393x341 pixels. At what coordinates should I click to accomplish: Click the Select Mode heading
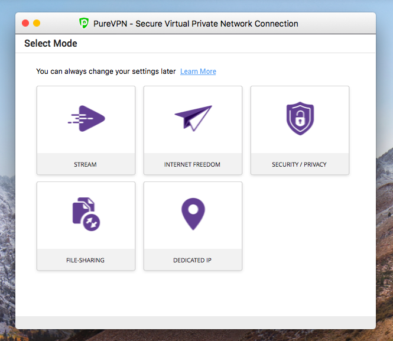tap(51, 43)
